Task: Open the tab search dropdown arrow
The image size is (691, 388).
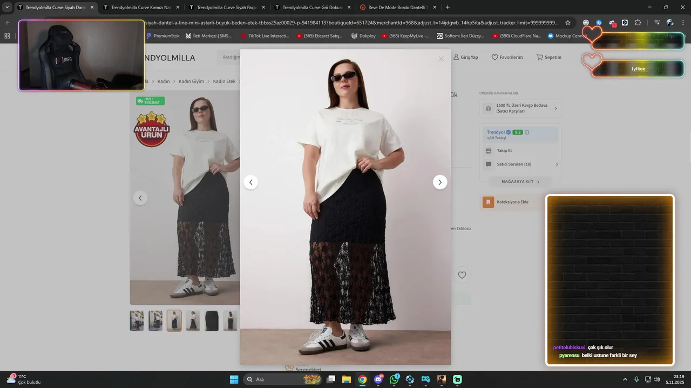Action: (7, 8)
